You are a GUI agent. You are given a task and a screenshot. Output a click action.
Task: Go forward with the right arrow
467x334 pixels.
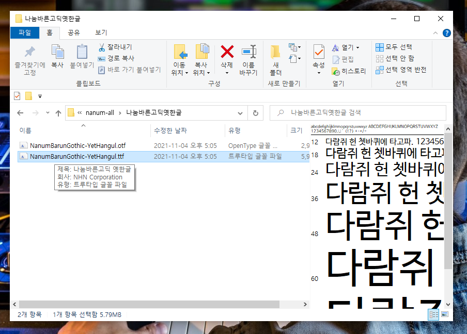pos(36,113)
